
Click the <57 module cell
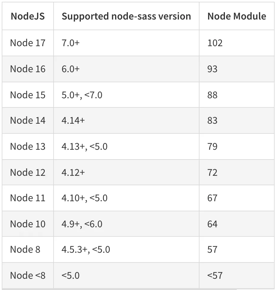tap(215, 275)
